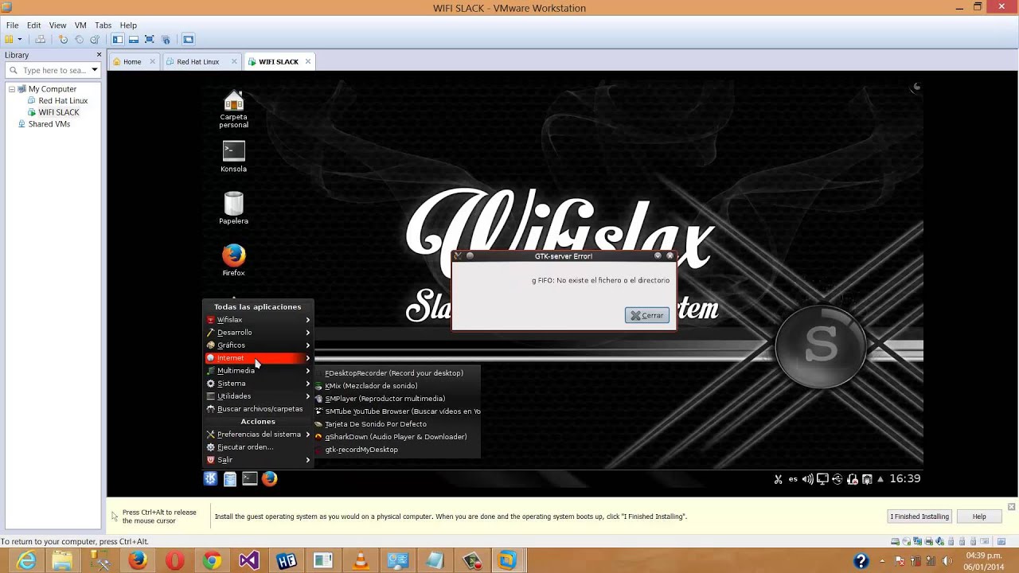Screen dimensions: 1019x573
Task: Select Shared VMs in library
Action: 44,124
